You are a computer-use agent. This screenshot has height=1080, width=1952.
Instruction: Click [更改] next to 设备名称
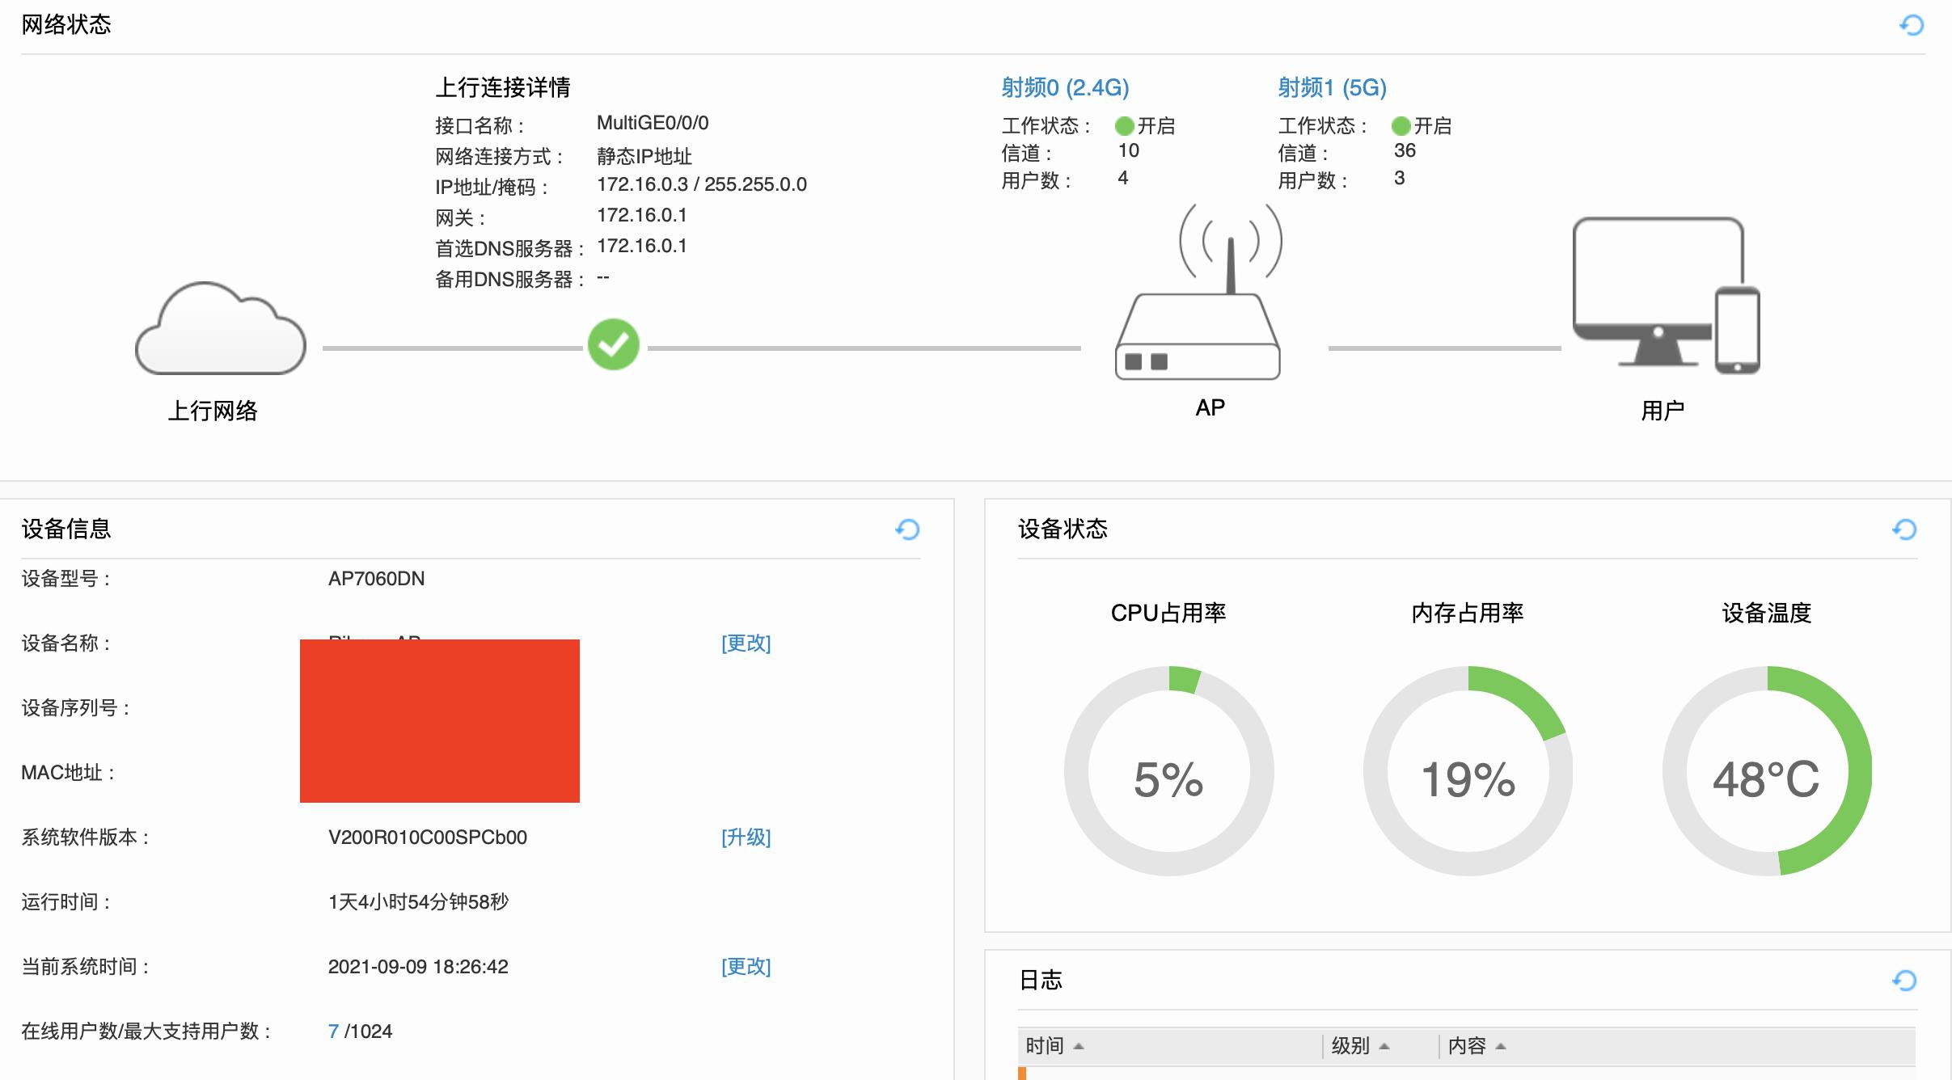[746, 644]
